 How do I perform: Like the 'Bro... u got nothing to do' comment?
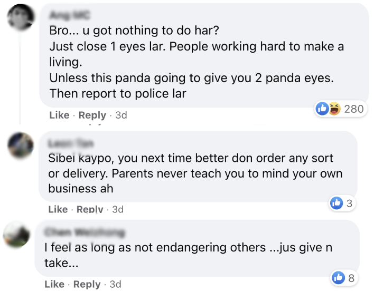(59, 115)
